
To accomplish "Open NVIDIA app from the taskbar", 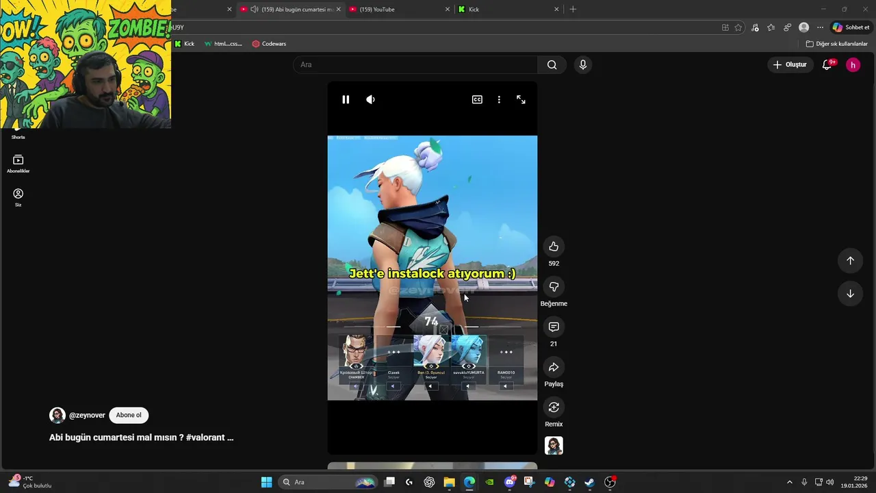I will pyautogui.click(x=489, y=482).
